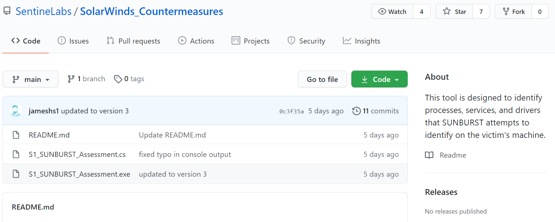Watch the repository for notifications
This screenshot has width=555, height=222.
tap(392, 12)
